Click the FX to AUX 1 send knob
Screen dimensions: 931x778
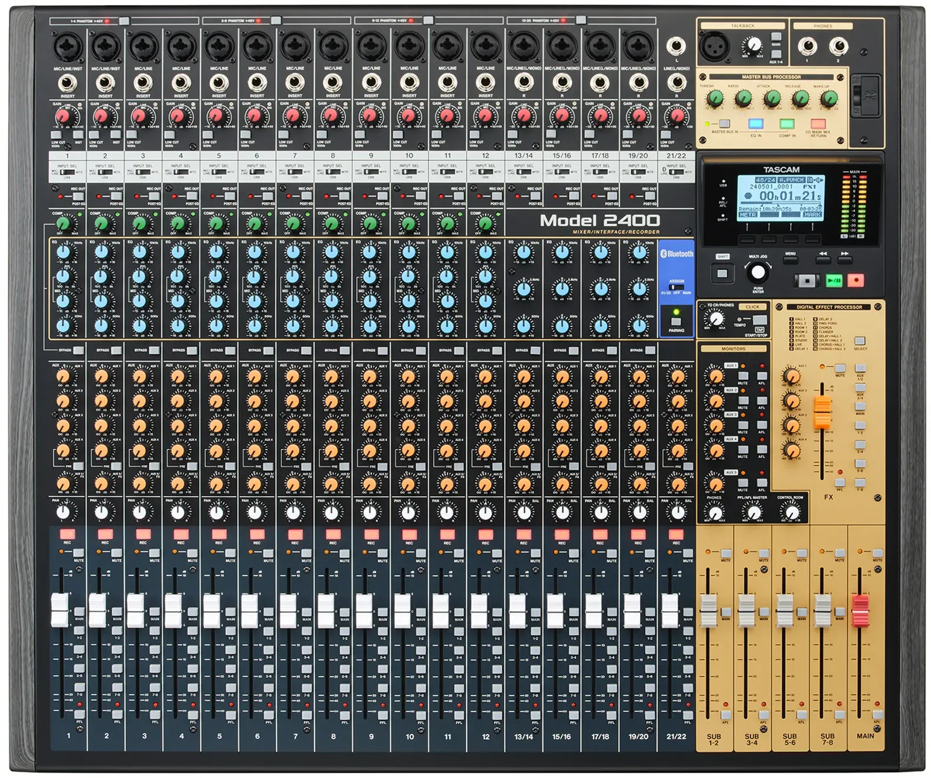(792, 377)
